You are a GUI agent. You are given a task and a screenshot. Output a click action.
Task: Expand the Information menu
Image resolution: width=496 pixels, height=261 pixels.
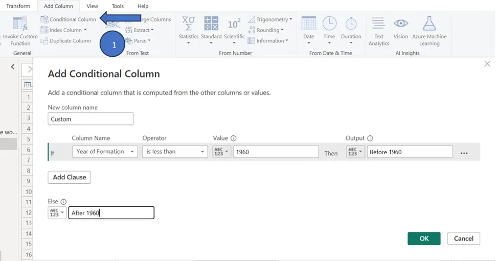[268, 41]
